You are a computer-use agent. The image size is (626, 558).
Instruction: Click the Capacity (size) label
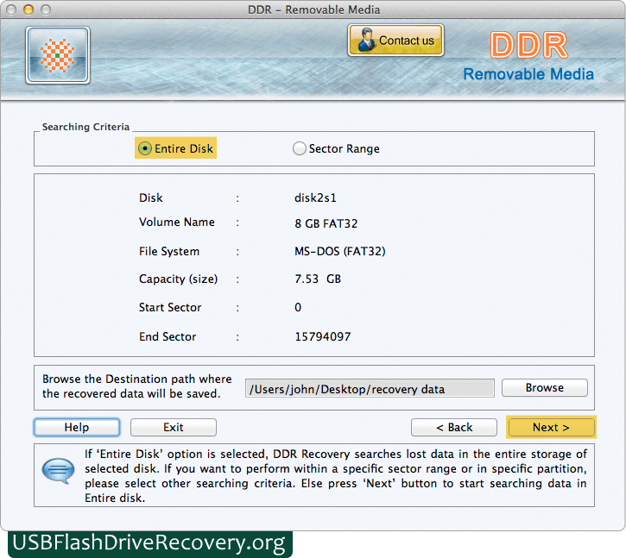point(178,279)
